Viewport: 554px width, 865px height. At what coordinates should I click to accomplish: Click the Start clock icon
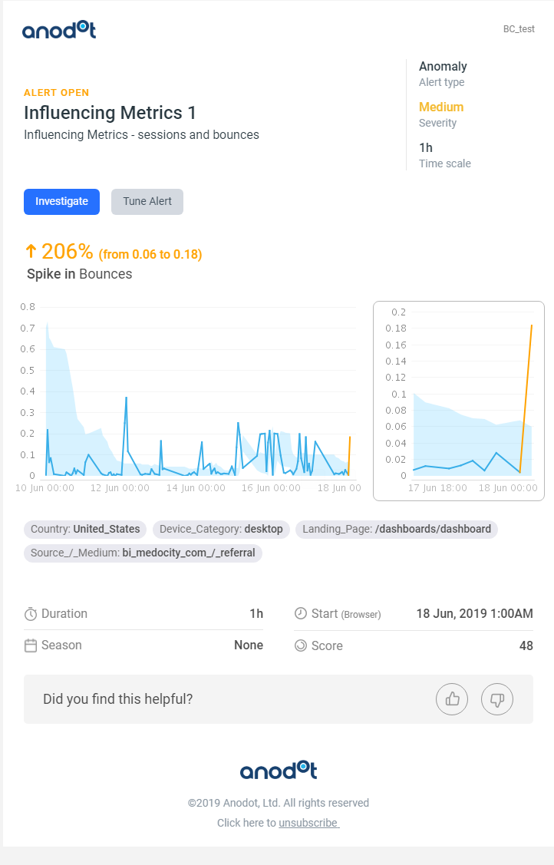[x=301, y=613]
